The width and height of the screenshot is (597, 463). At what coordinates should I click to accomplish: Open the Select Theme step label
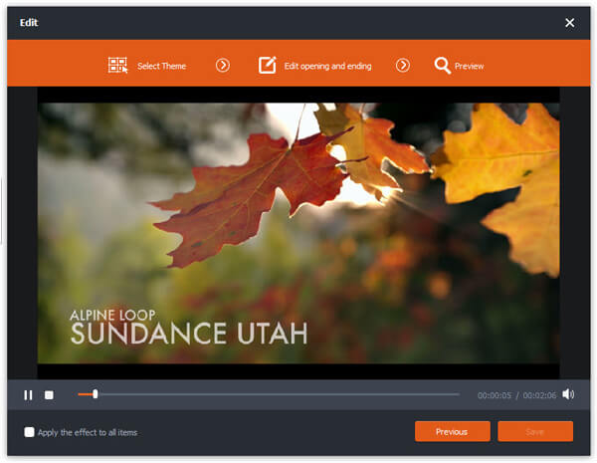[x=161, y=67]
